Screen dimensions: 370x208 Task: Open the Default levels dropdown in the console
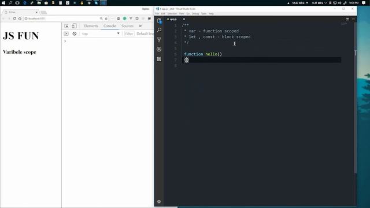tap(145, 34)
